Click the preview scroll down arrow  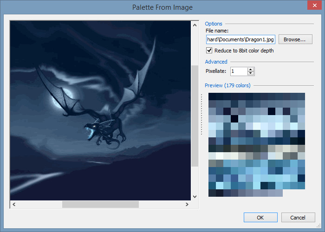(195, 197)
